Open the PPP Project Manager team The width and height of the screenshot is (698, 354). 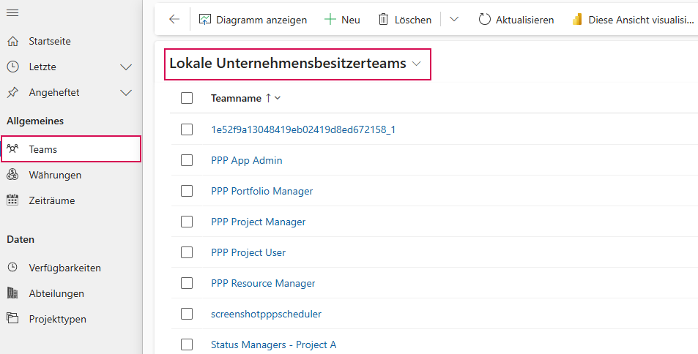259,222
